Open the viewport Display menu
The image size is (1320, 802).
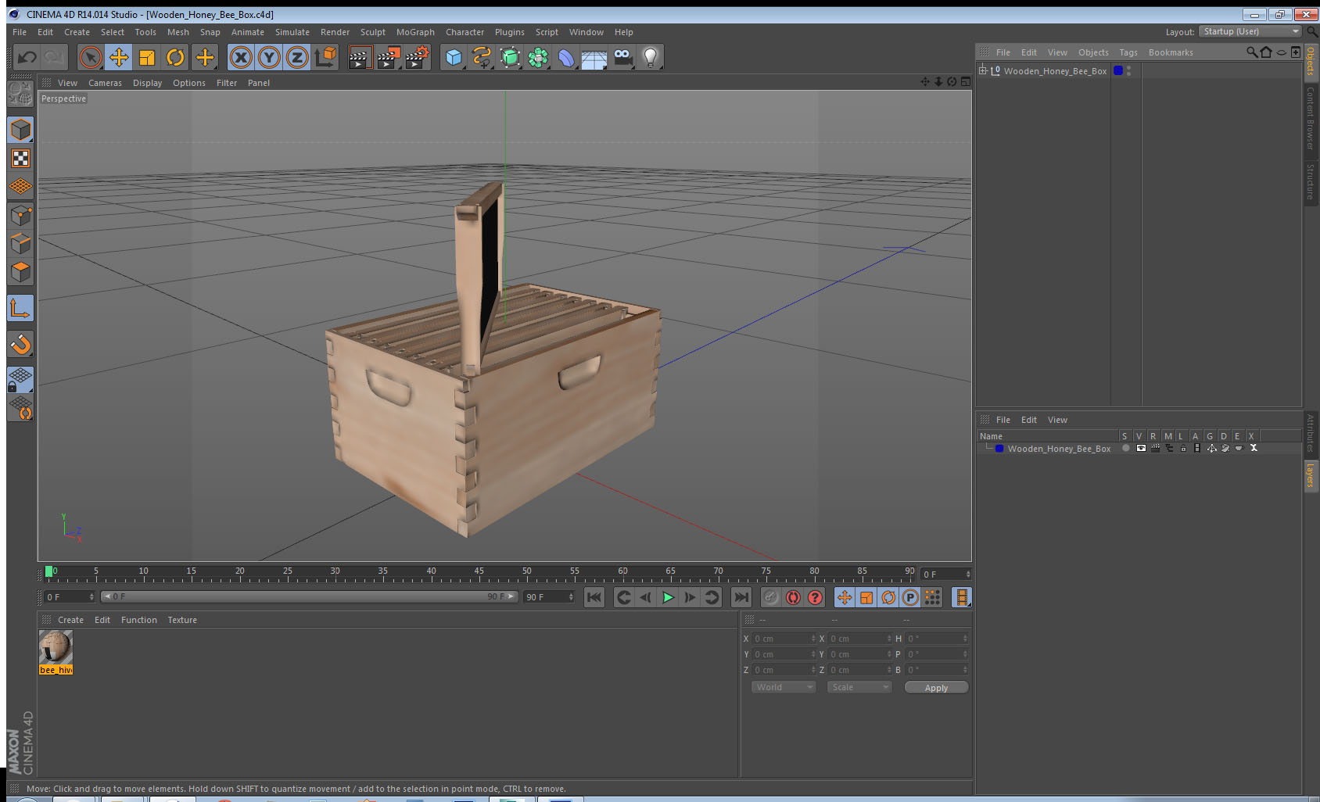click(x=147, y=83)
